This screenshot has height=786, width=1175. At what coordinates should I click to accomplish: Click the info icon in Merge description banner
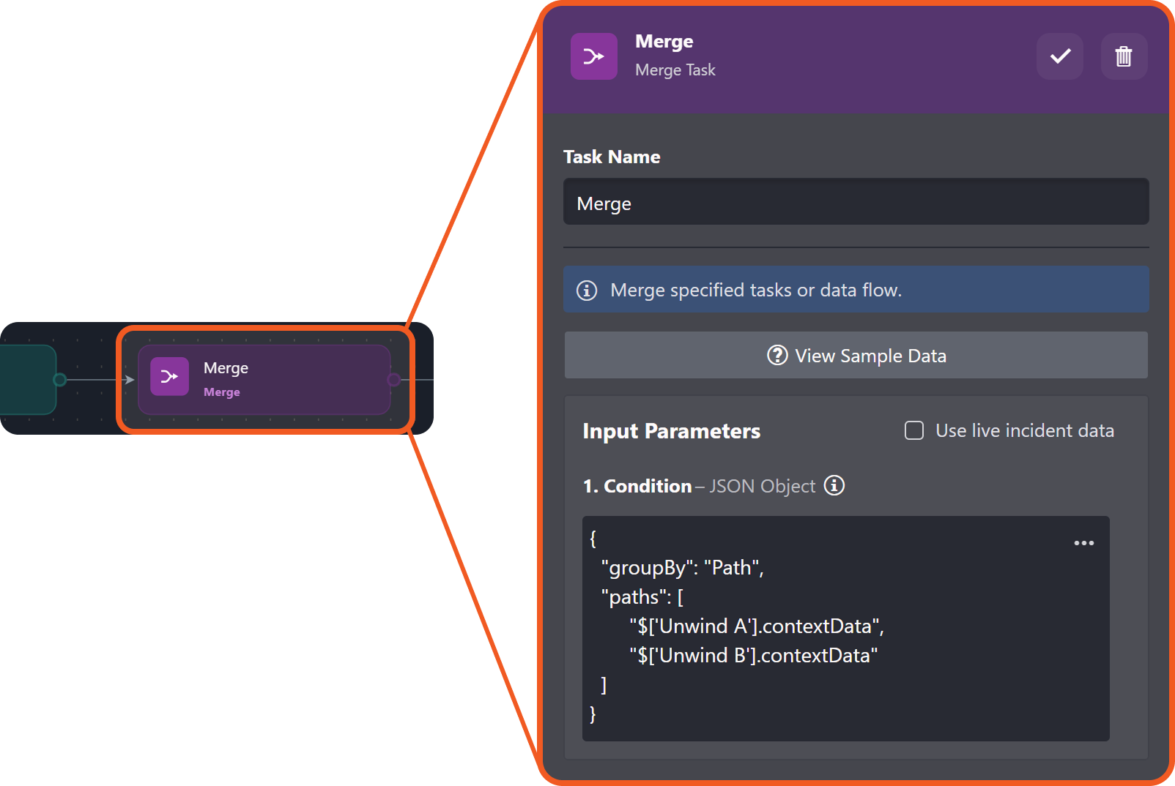(x=587, y=291)
